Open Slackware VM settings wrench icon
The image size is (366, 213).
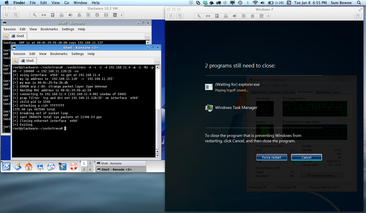(35, 15)
